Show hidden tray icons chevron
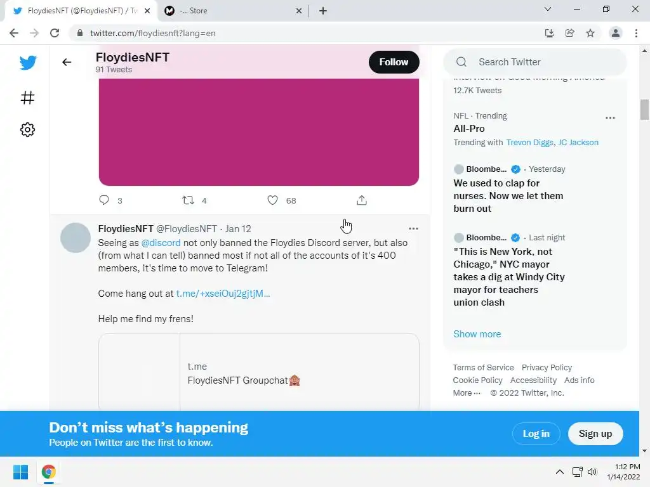 [x=560, y=472]
